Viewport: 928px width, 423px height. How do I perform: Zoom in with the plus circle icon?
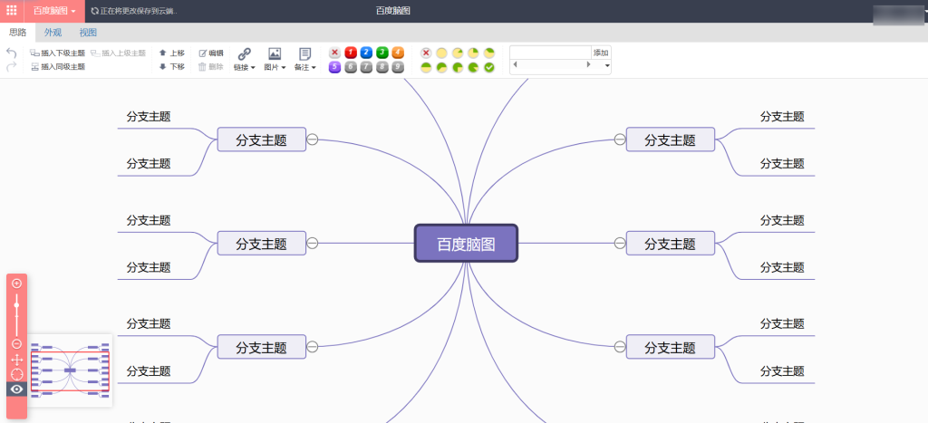point(16,284)
